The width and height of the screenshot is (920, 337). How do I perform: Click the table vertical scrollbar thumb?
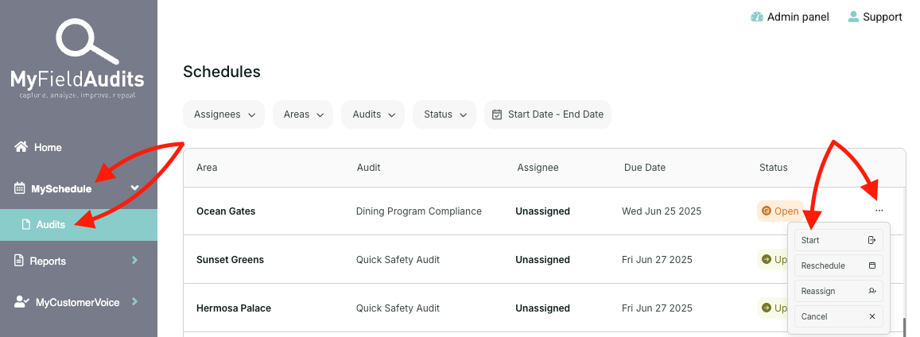903,327
